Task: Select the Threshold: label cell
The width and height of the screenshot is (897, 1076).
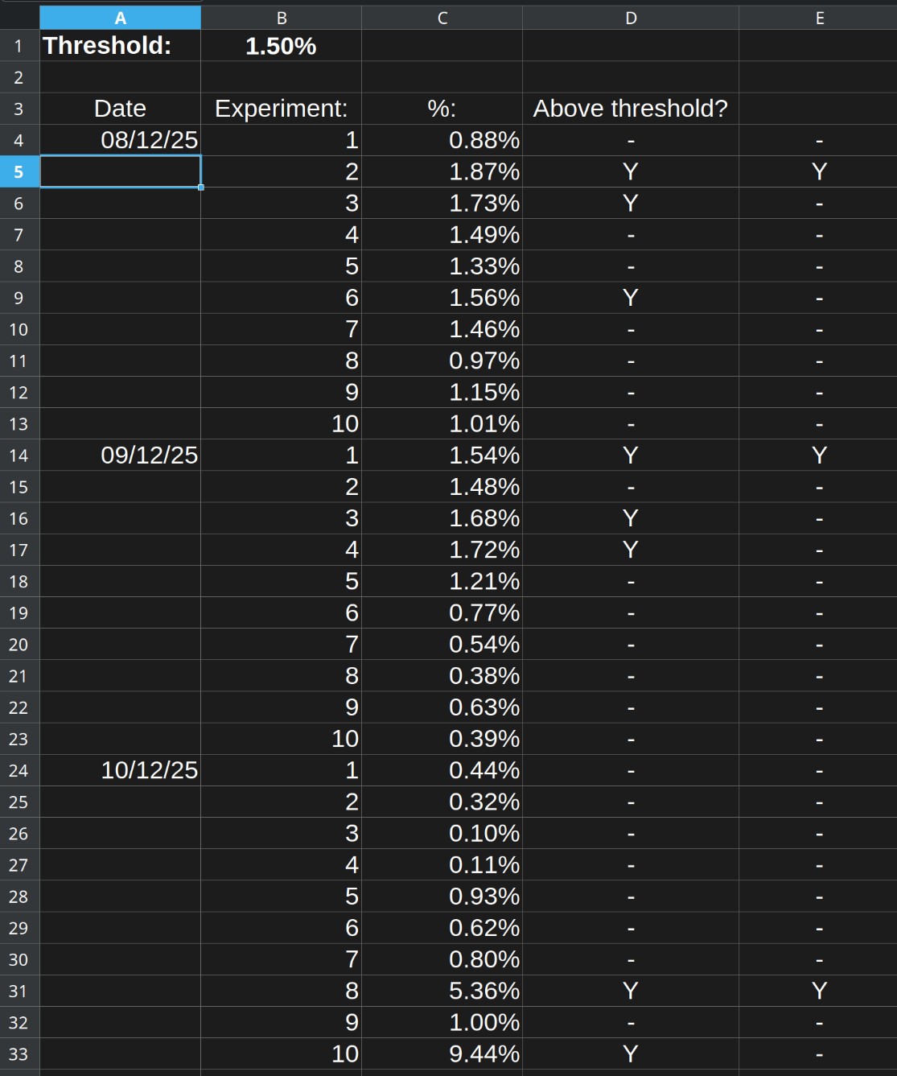Action: tap(120, 46)
